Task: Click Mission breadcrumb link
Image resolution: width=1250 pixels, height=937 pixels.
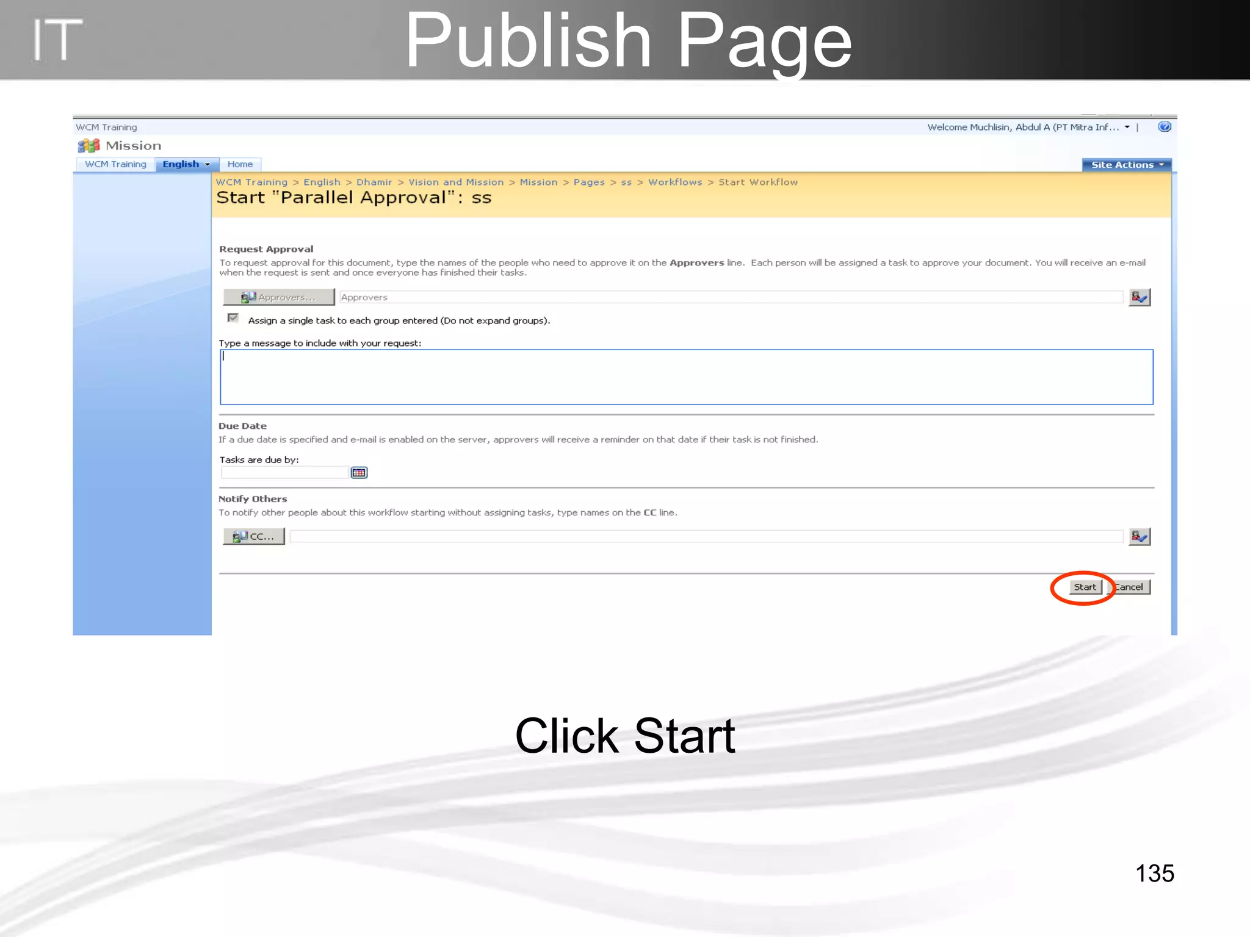Action: [x=538, y=182]
